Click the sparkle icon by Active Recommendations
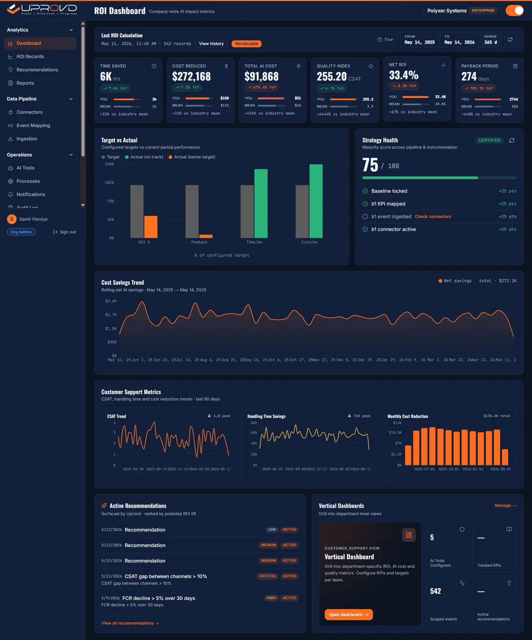Screen dimensions: 532x640 [104, 506]
